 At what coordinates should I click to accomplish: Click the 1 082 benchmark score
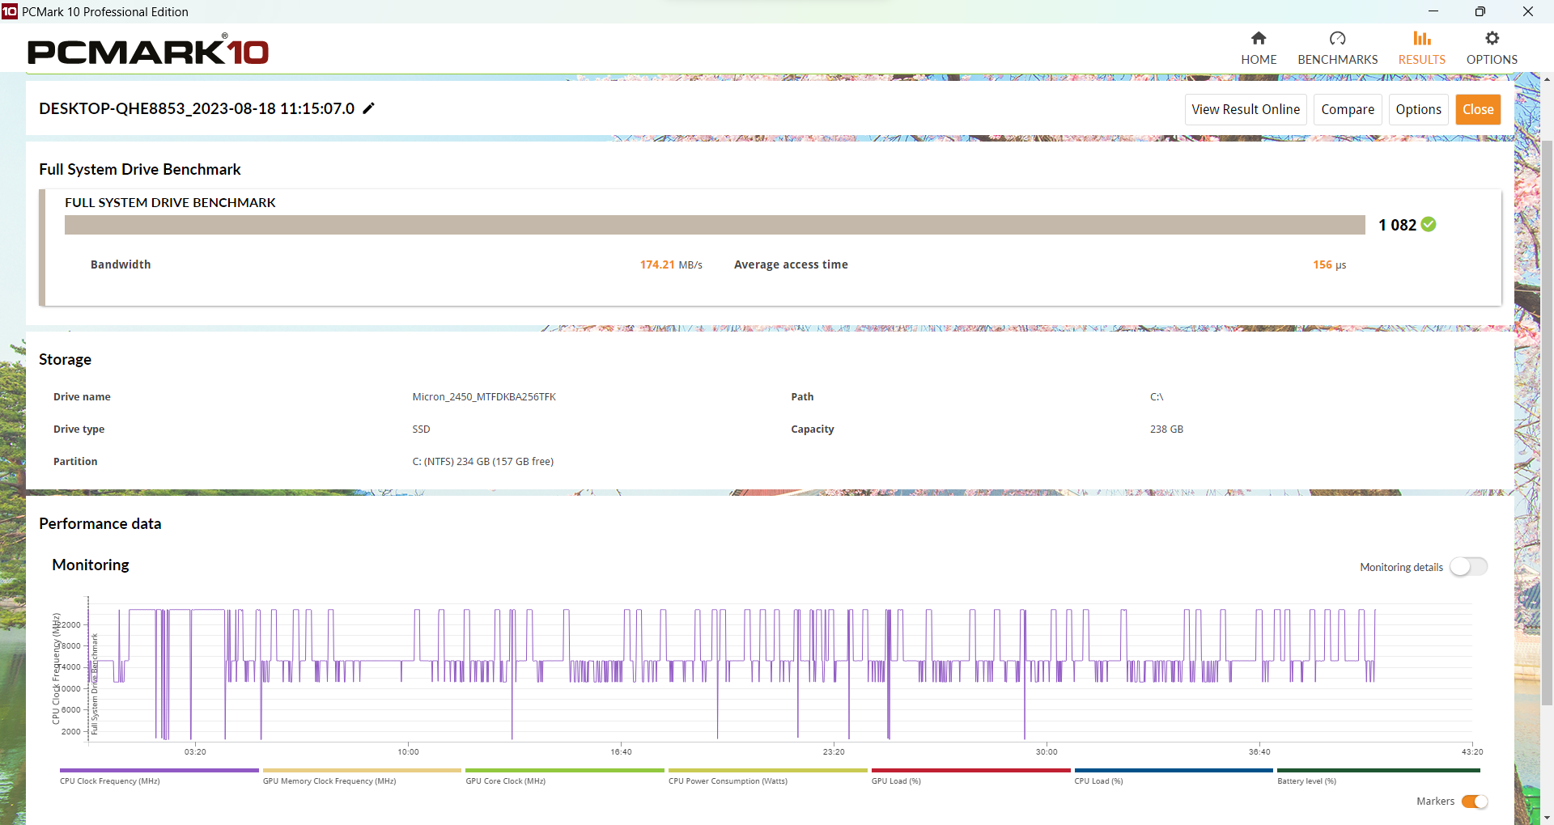[1397, 225]
